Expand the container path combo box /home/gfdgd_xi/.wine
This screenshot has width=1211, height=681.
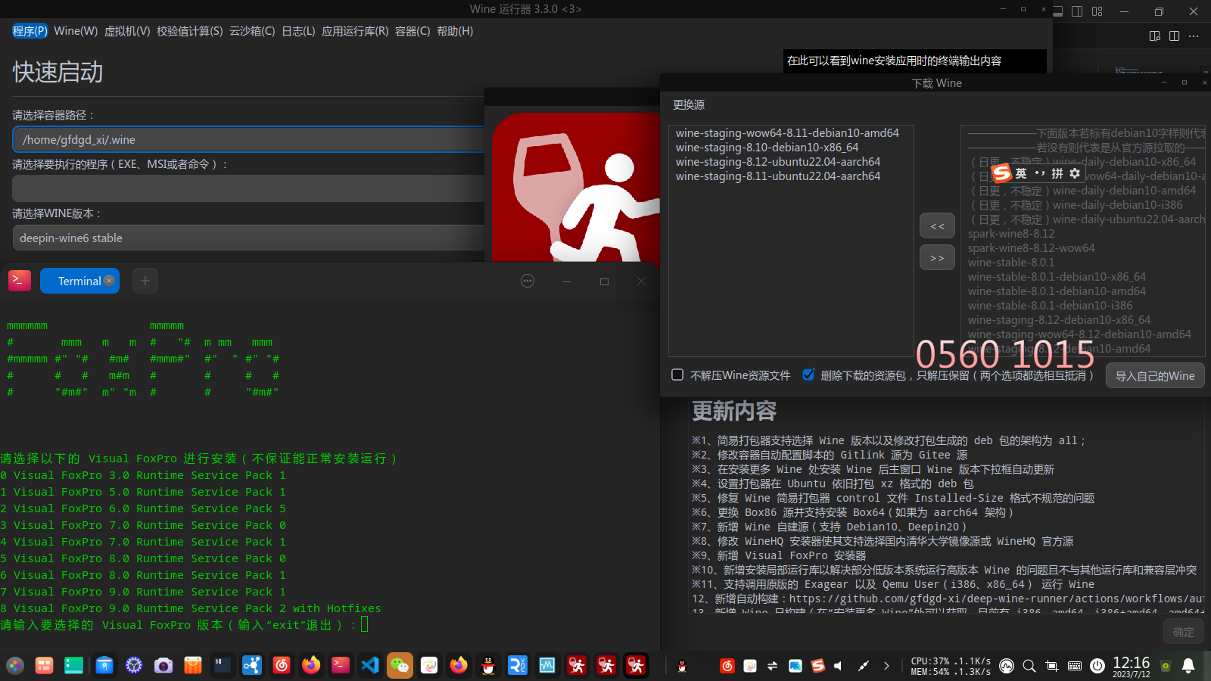(x=248, y=139)
